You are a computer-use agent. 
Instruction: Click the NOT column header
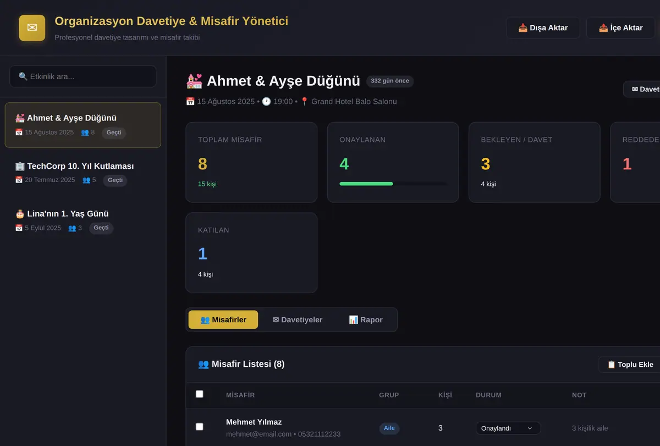579,395
